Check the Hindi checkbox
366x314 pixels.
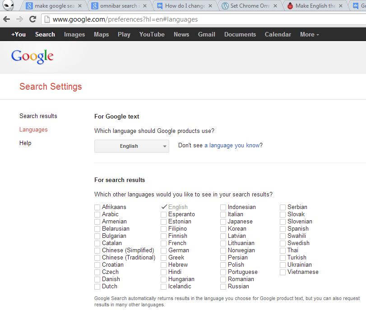164,272
